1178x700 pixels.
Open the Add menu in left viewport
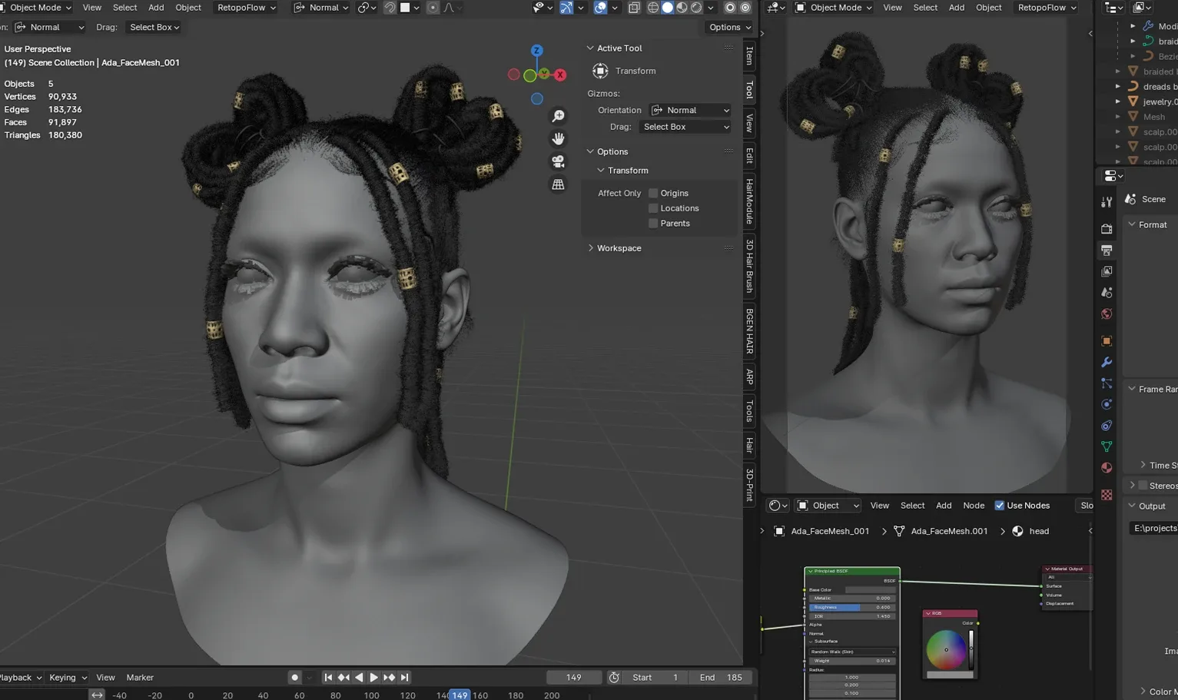(156, 8)
